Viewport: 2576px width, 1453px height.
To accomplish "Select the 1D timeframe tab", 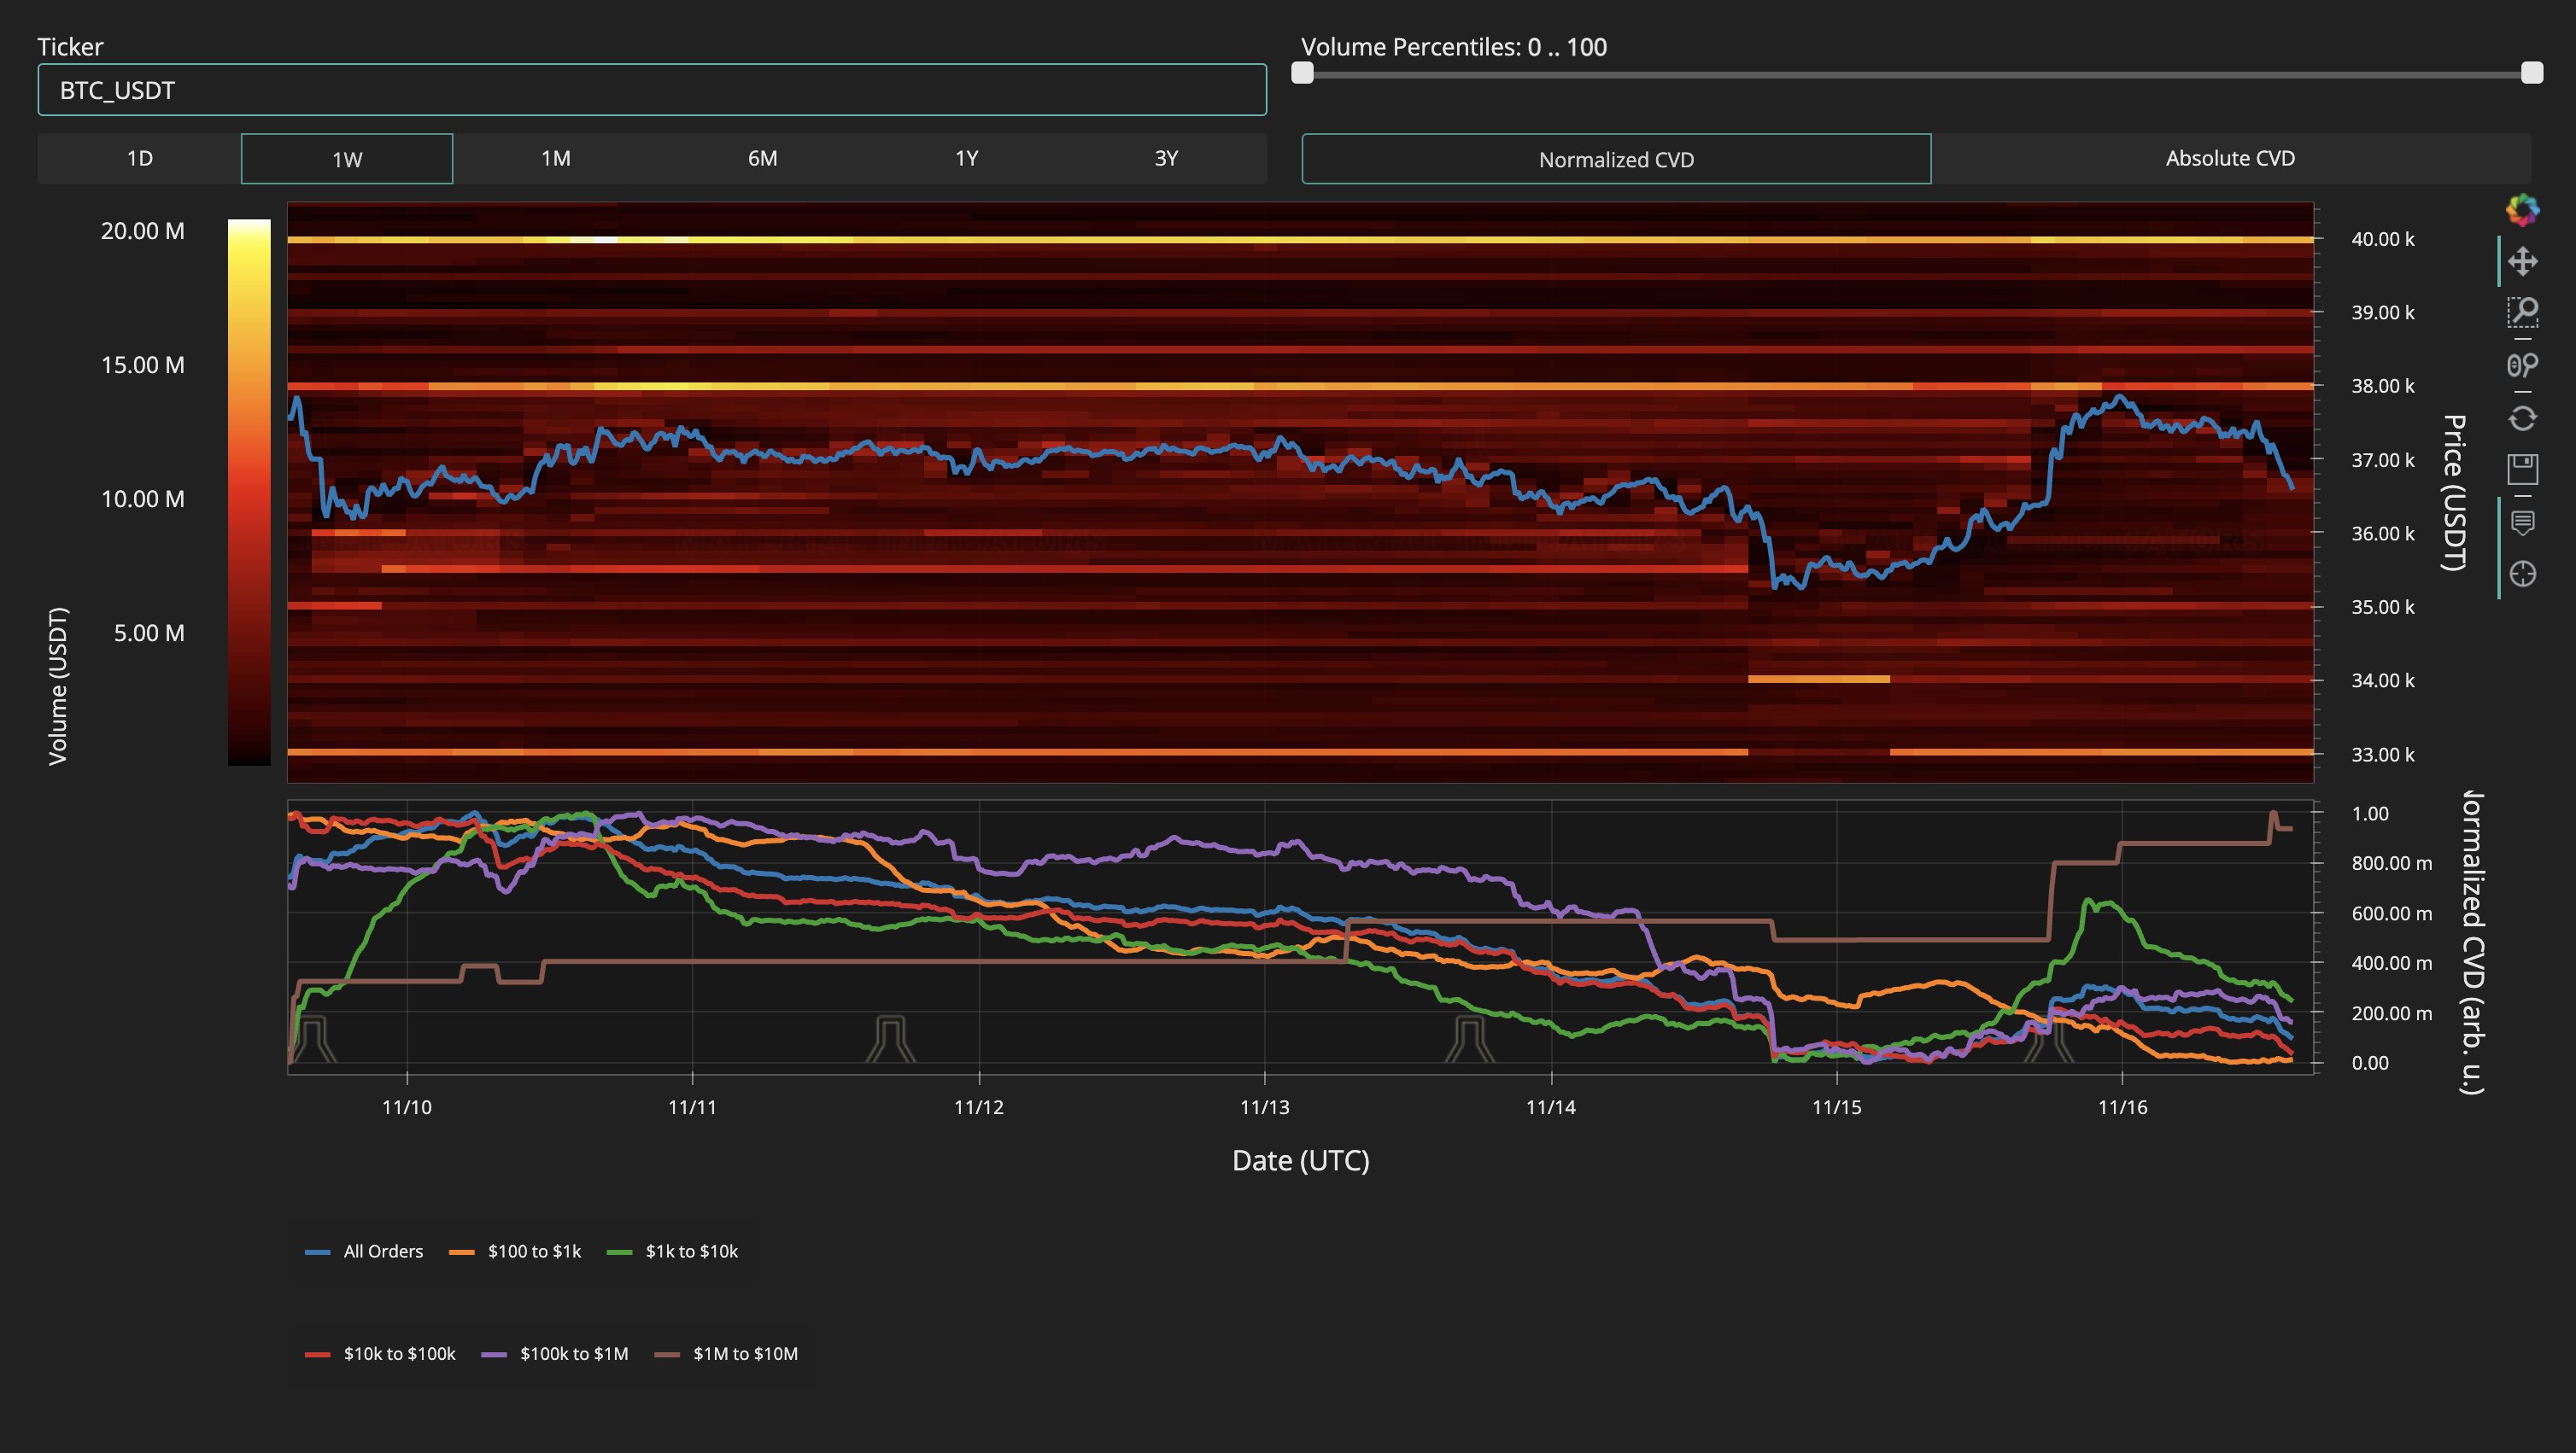I will (x=140, y=159).
